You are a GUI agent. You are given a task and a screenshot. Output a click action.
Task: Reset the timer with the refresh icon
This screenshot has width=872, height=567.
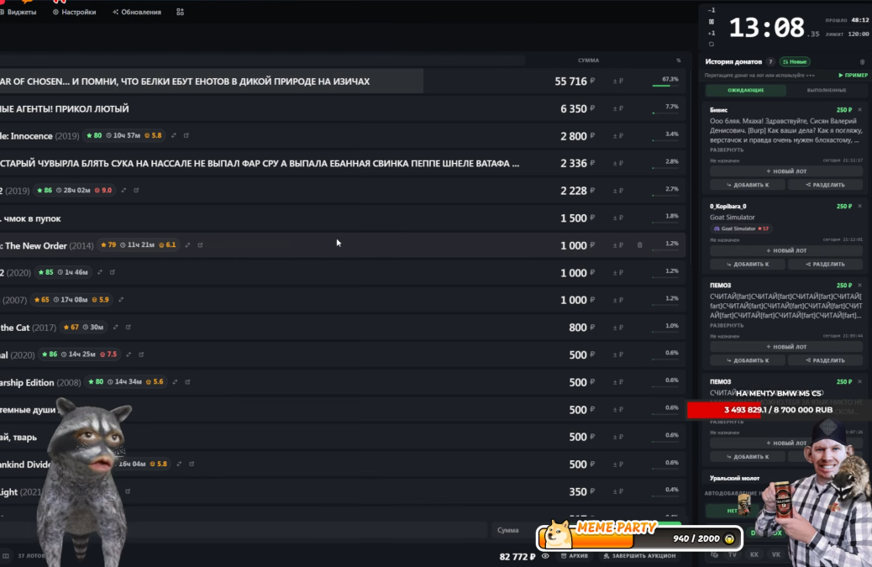(x=712, y=44)
